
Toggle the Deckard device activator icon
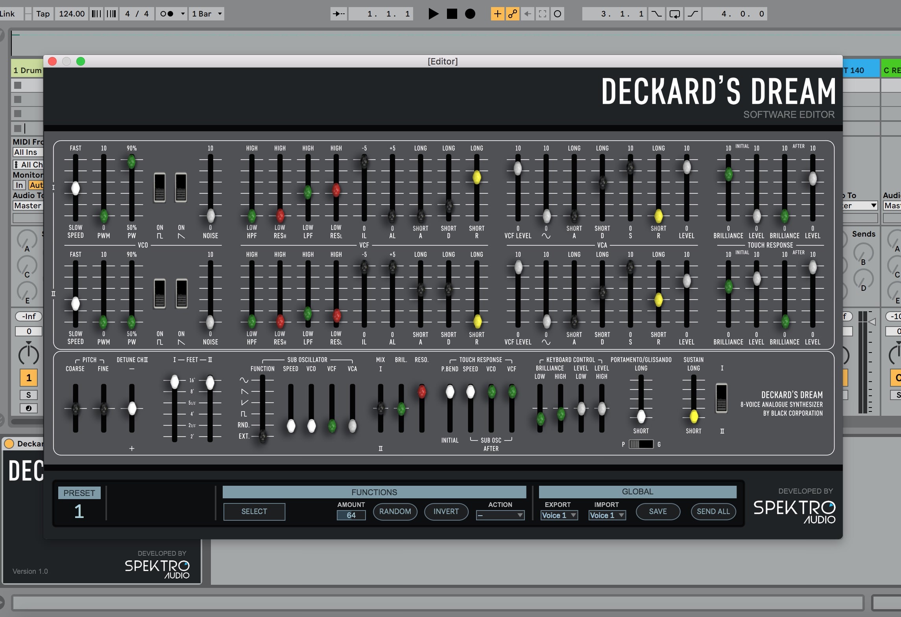(9, 444)
